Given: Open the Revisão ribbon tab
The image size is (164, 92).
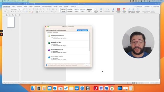Looking at the screenshot, I should click(x=56, y=6).
